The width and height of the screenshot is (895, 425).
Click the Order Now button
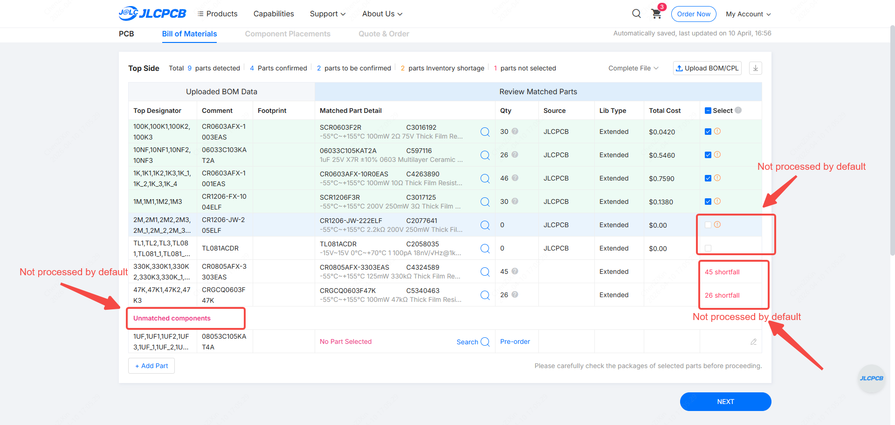[x=694, y=14]
